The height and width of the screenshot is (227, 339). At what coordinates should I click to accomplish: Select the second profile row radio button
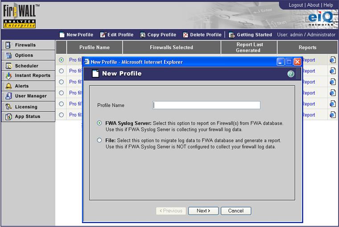[61, 71]
